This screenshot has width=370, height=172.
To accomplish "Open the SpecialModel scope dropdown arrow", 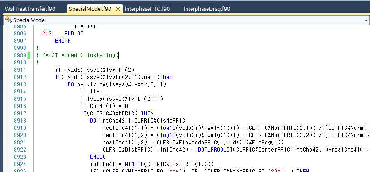I will tap(366, 20).
